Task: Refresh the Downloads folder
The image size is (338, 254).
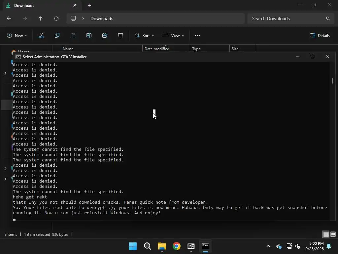Action: pyautogui.click(x=56, y=19)
